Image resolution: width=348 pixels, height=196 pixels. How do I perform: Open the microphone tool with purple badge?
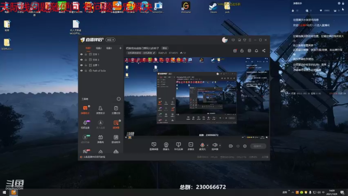(85, 124)
